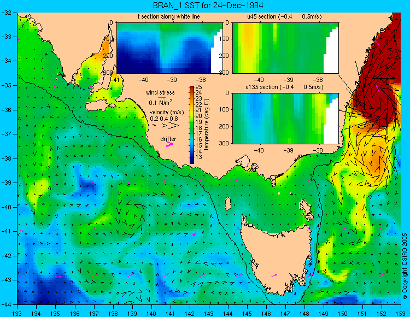Click the magenta wind stress legend arrow

point(162,97)
